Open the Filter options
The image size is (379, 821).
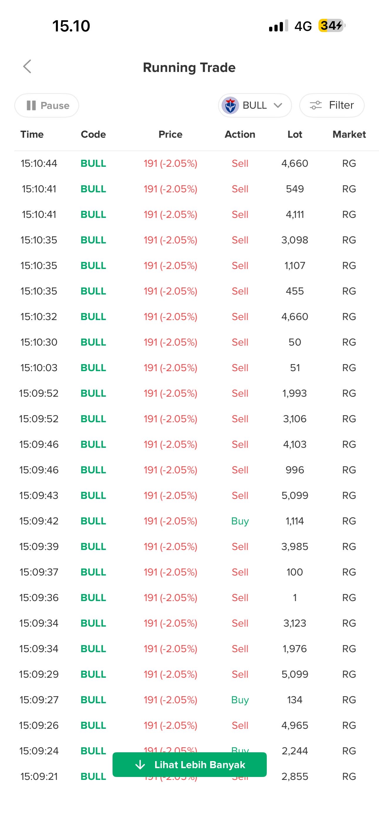(x=332, y=105)
